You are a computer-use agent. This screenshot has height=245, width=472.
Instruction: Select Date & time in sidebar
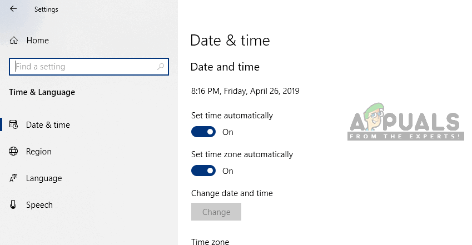48,125
